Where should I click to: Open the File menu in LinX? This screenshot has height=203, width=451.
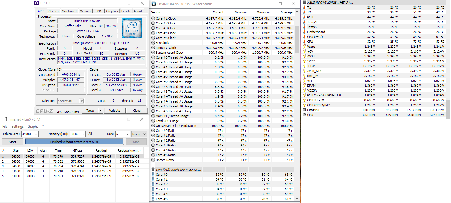pos(5,127)
